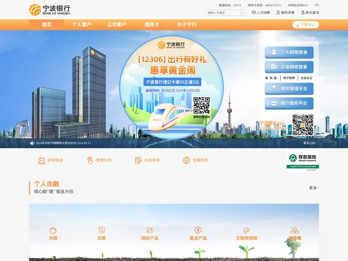Click the Ningbo Bank App QR code

(x=303, y=125)
